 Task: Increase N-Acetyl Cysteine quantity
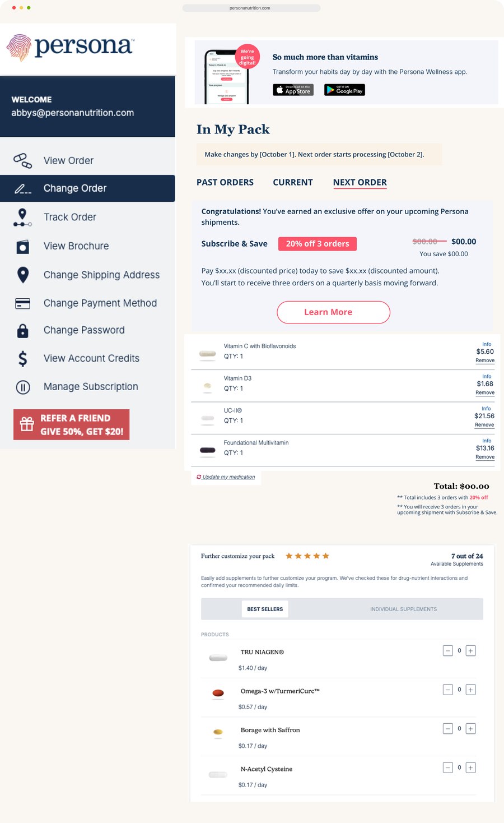click(x=471, y=767)
